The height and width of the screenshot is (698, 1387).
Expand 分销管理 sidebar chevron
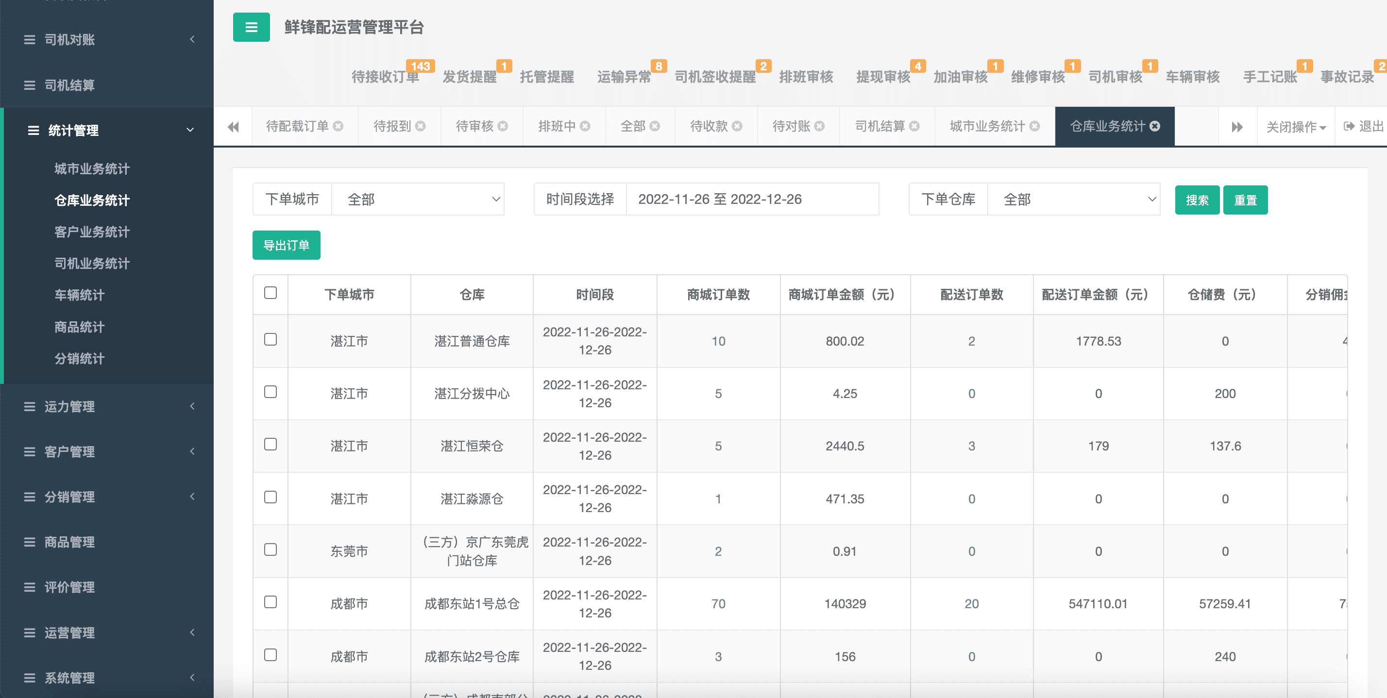coord(192,497)
